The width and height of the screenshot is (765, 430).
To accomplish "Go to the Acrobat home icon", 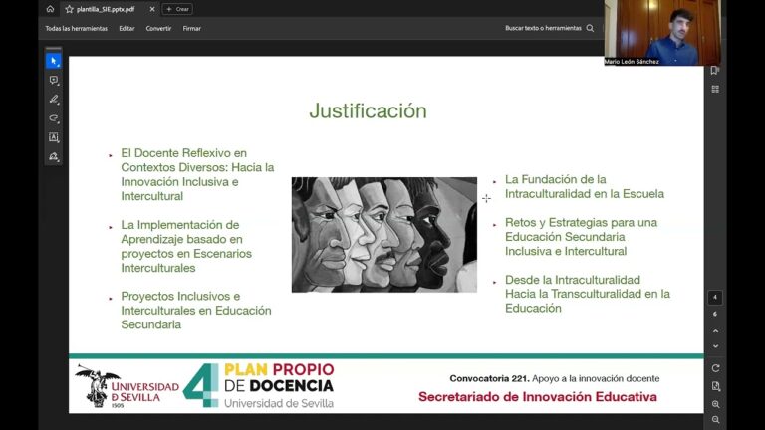I will pos(50,9).
